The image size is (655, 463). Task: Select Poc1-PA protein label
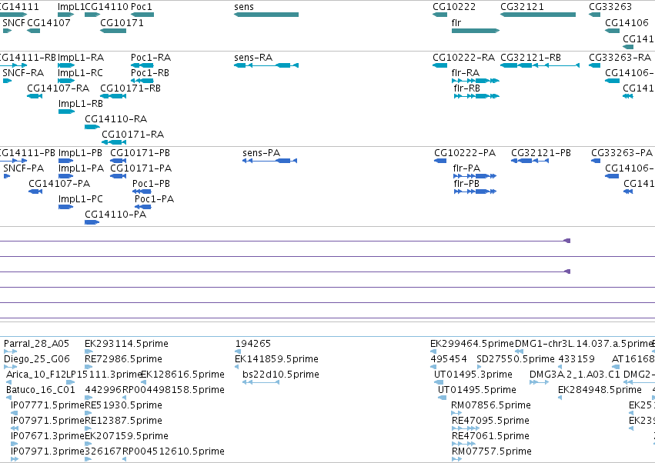point(154,199)
